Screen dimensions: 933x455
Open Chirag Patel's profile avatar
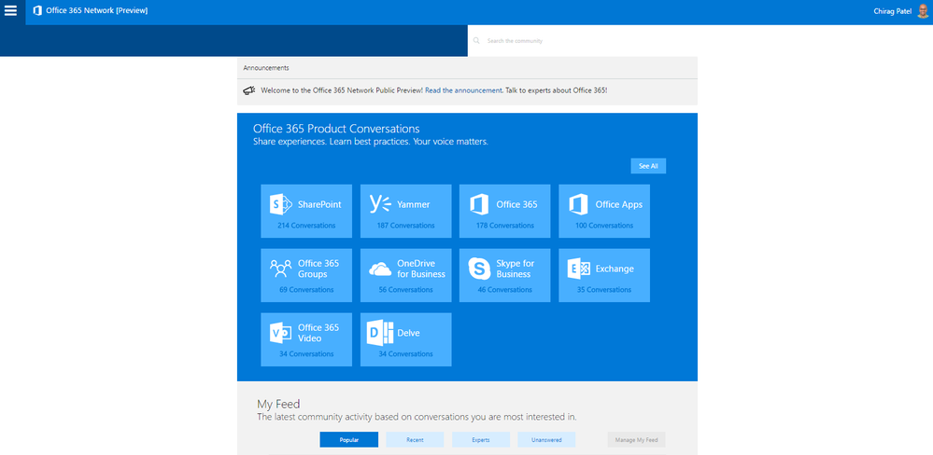click(923, 11)
